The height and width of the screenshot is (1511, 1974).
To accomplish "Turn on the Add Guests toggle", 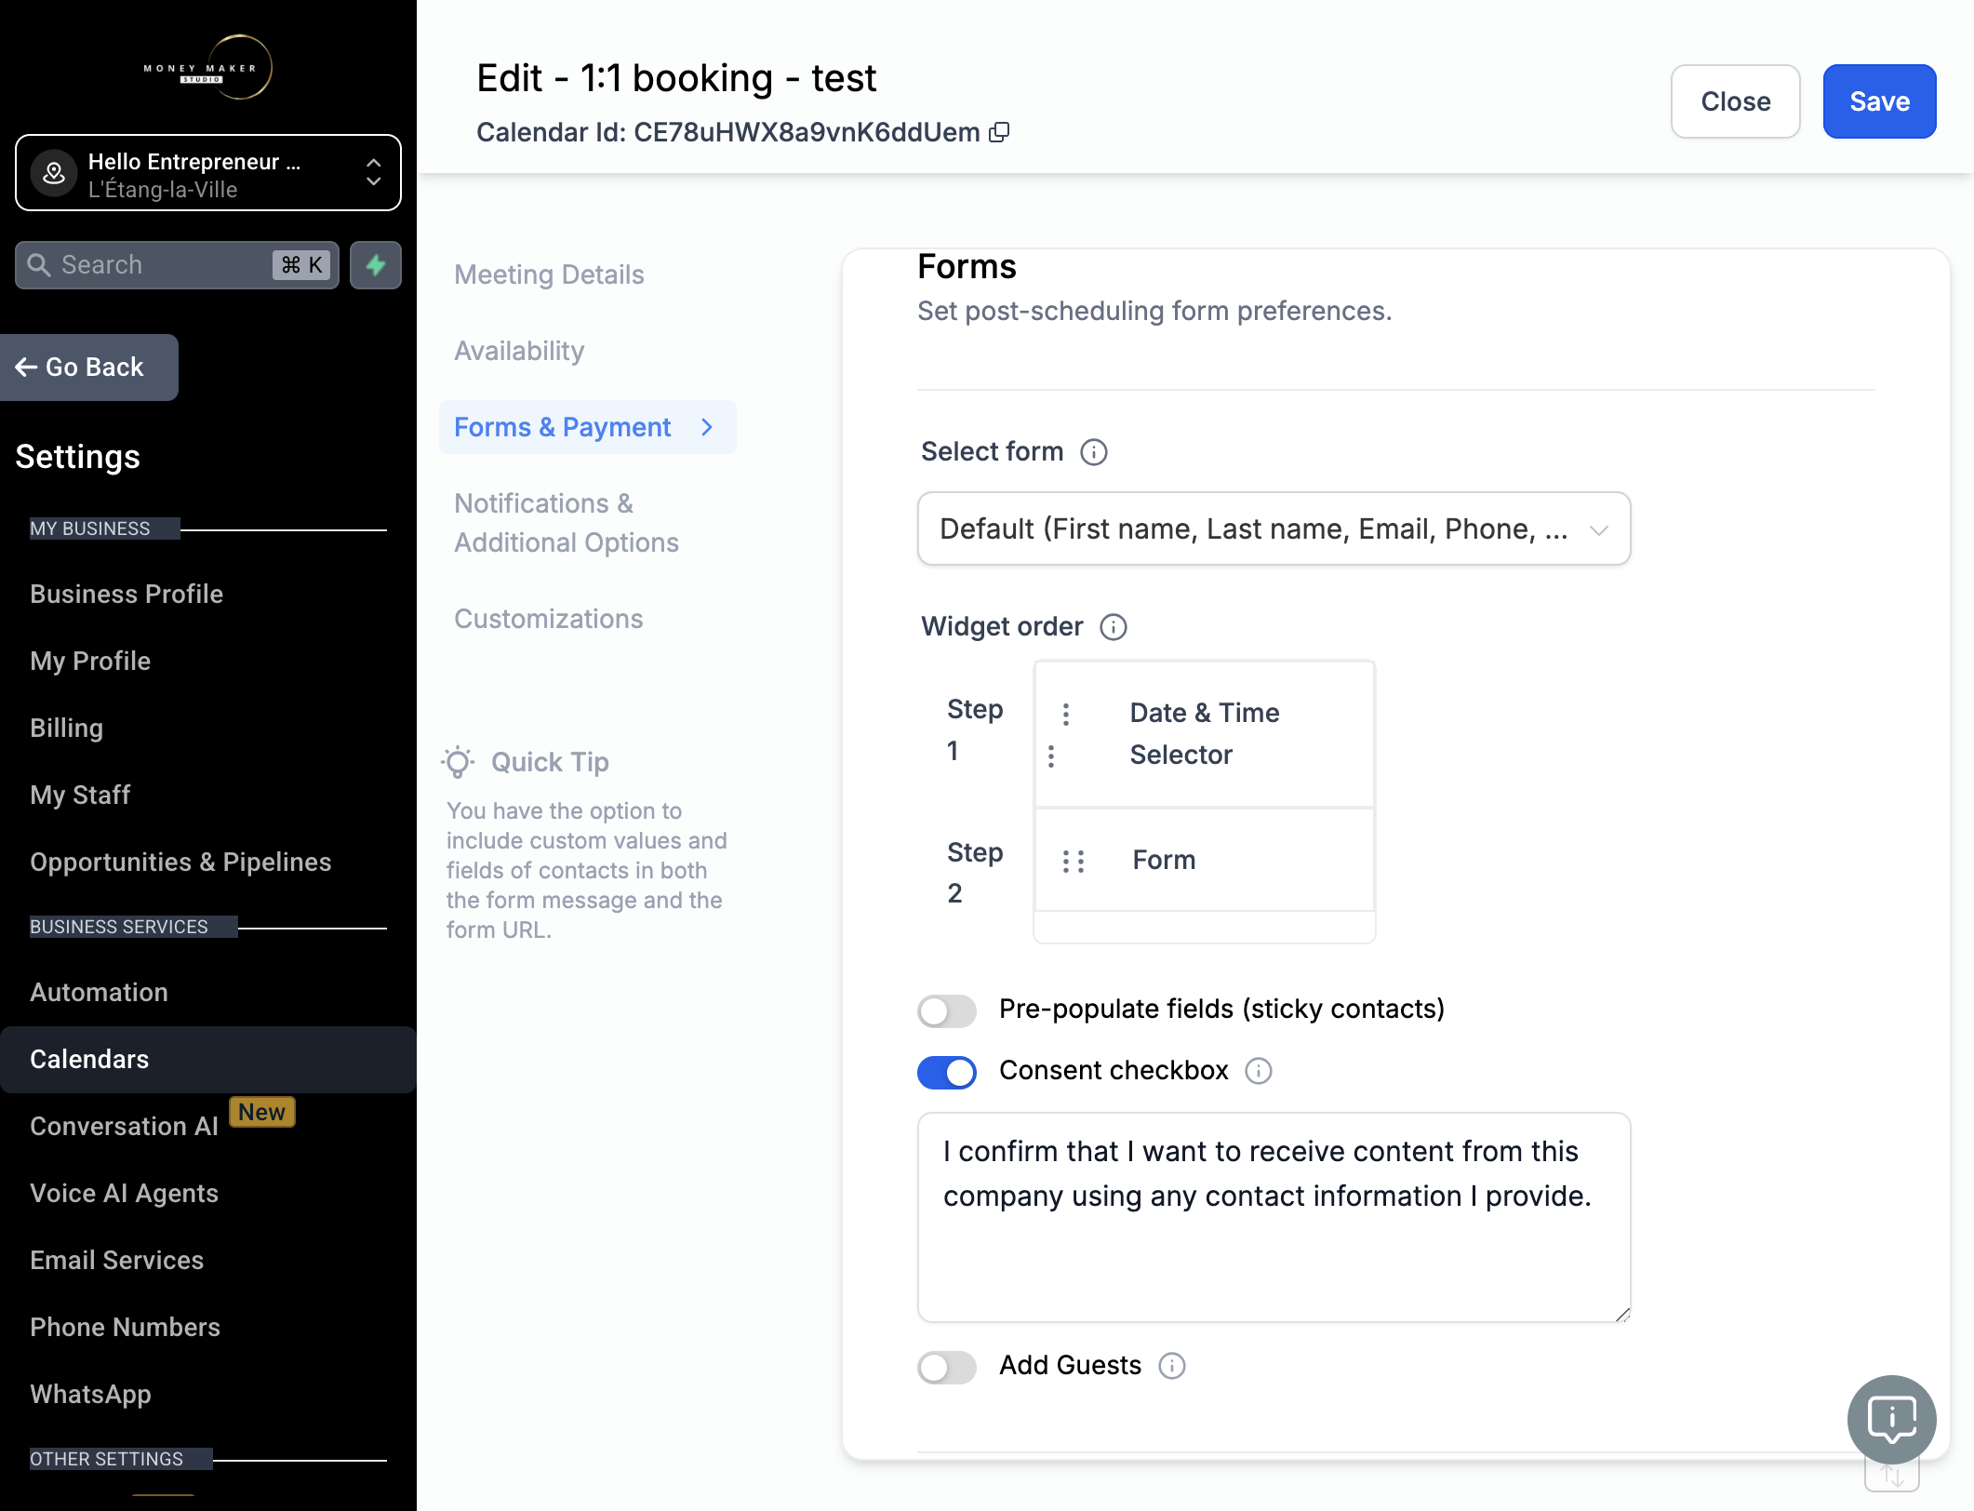I will coord(947,1367).
